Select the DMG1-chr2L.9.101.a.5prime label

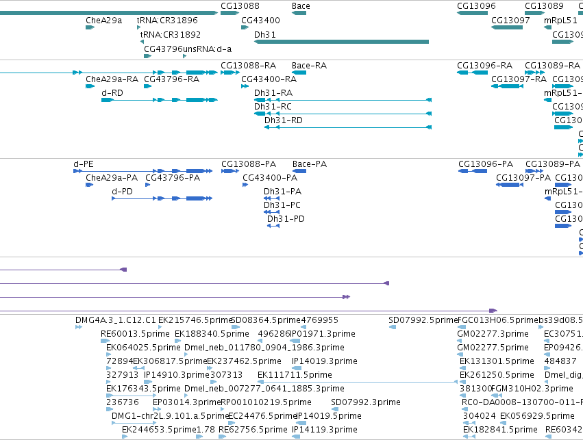(x=171, y=417)
